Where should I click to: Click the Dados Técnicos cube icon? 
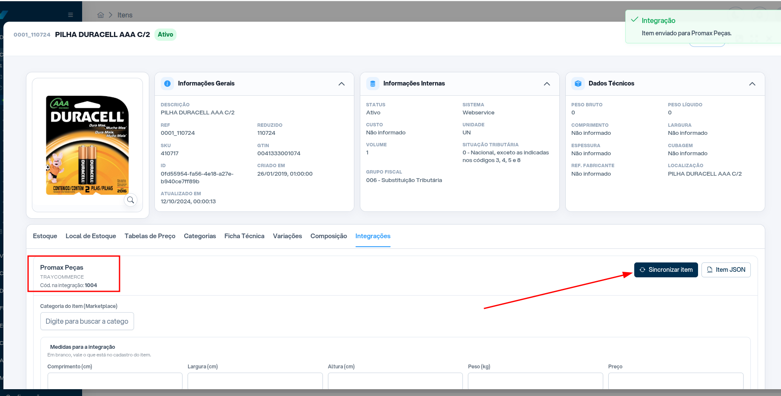point(578,84)
